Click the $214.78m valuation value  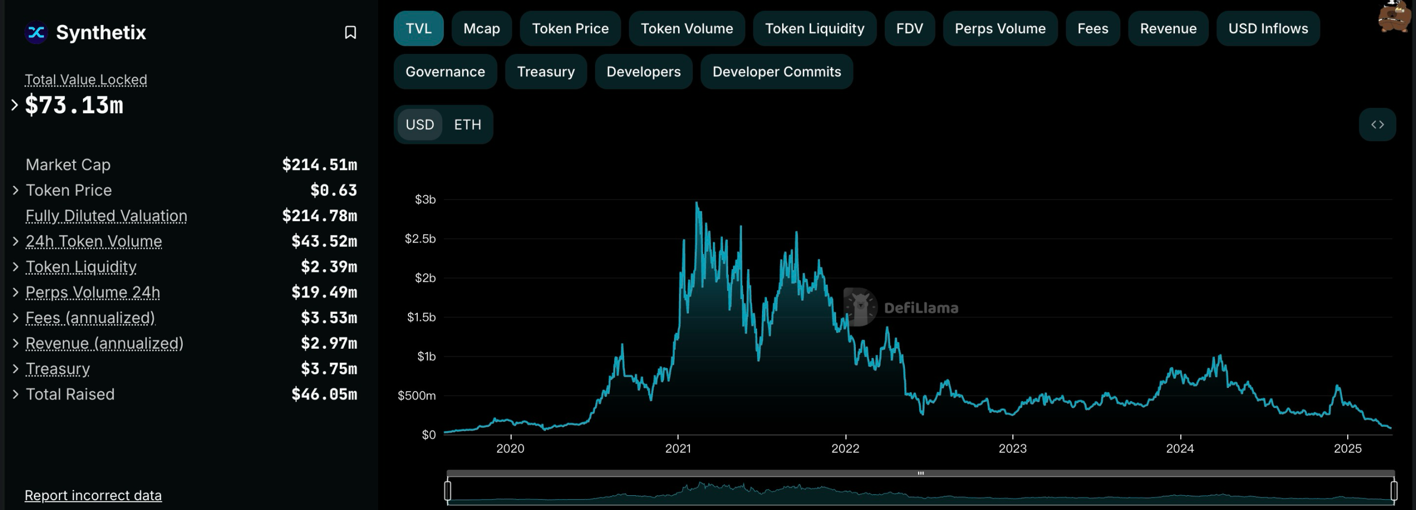(320, 216)
